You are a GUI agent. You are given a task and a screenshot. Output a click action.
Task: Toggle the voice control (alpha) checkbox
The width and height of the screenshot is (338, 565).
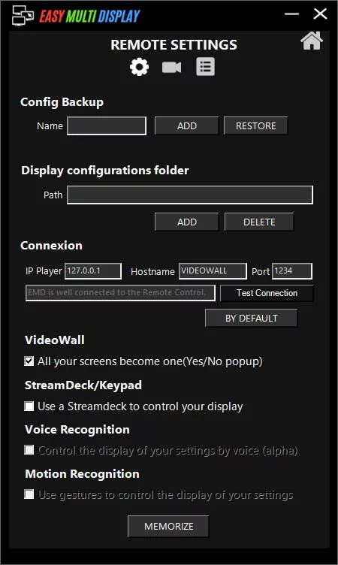pyautogui.click(x=29, y=450)
